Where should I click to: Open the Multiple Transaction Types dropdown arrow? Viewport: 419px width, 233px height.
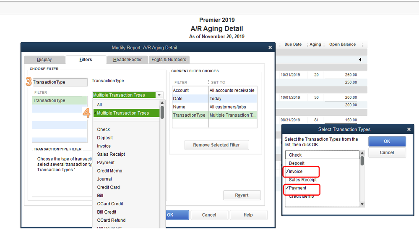pos(159,95)
